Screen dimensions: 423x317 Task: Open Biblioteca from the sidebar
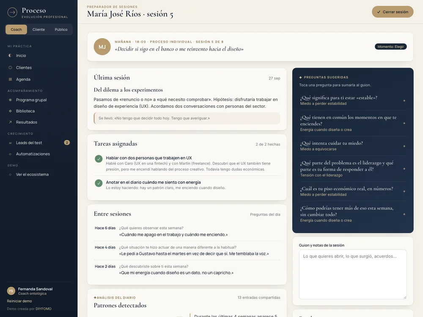point(39,111)
